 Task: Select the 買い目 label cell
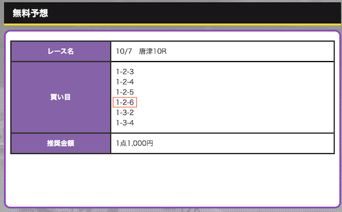coord(60,97)
